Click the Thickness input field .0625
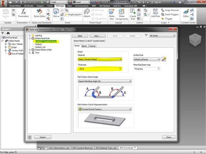Viewport: 206px width, 154px height. (100, 69)
